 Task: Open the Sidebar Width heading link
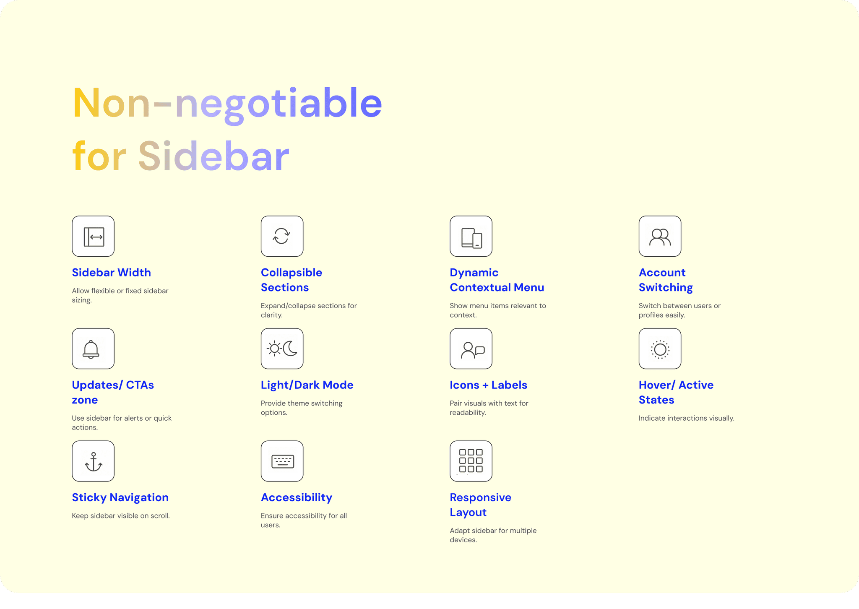point(111,273)
